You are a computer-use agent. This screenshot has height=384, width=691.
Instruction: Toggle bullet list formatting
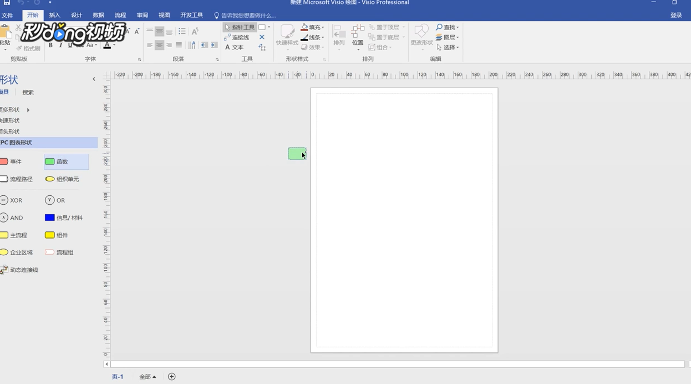[x=182, y=31]
